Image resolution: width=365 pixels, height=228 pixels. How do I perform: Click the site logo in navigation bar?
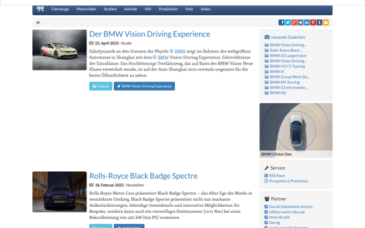pyautogui.click(x=40, y=9)
